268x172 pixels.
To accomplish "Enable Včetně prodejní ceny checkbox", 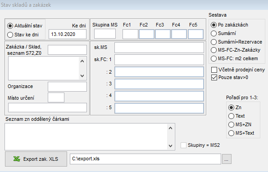I will tap(214, 70).
